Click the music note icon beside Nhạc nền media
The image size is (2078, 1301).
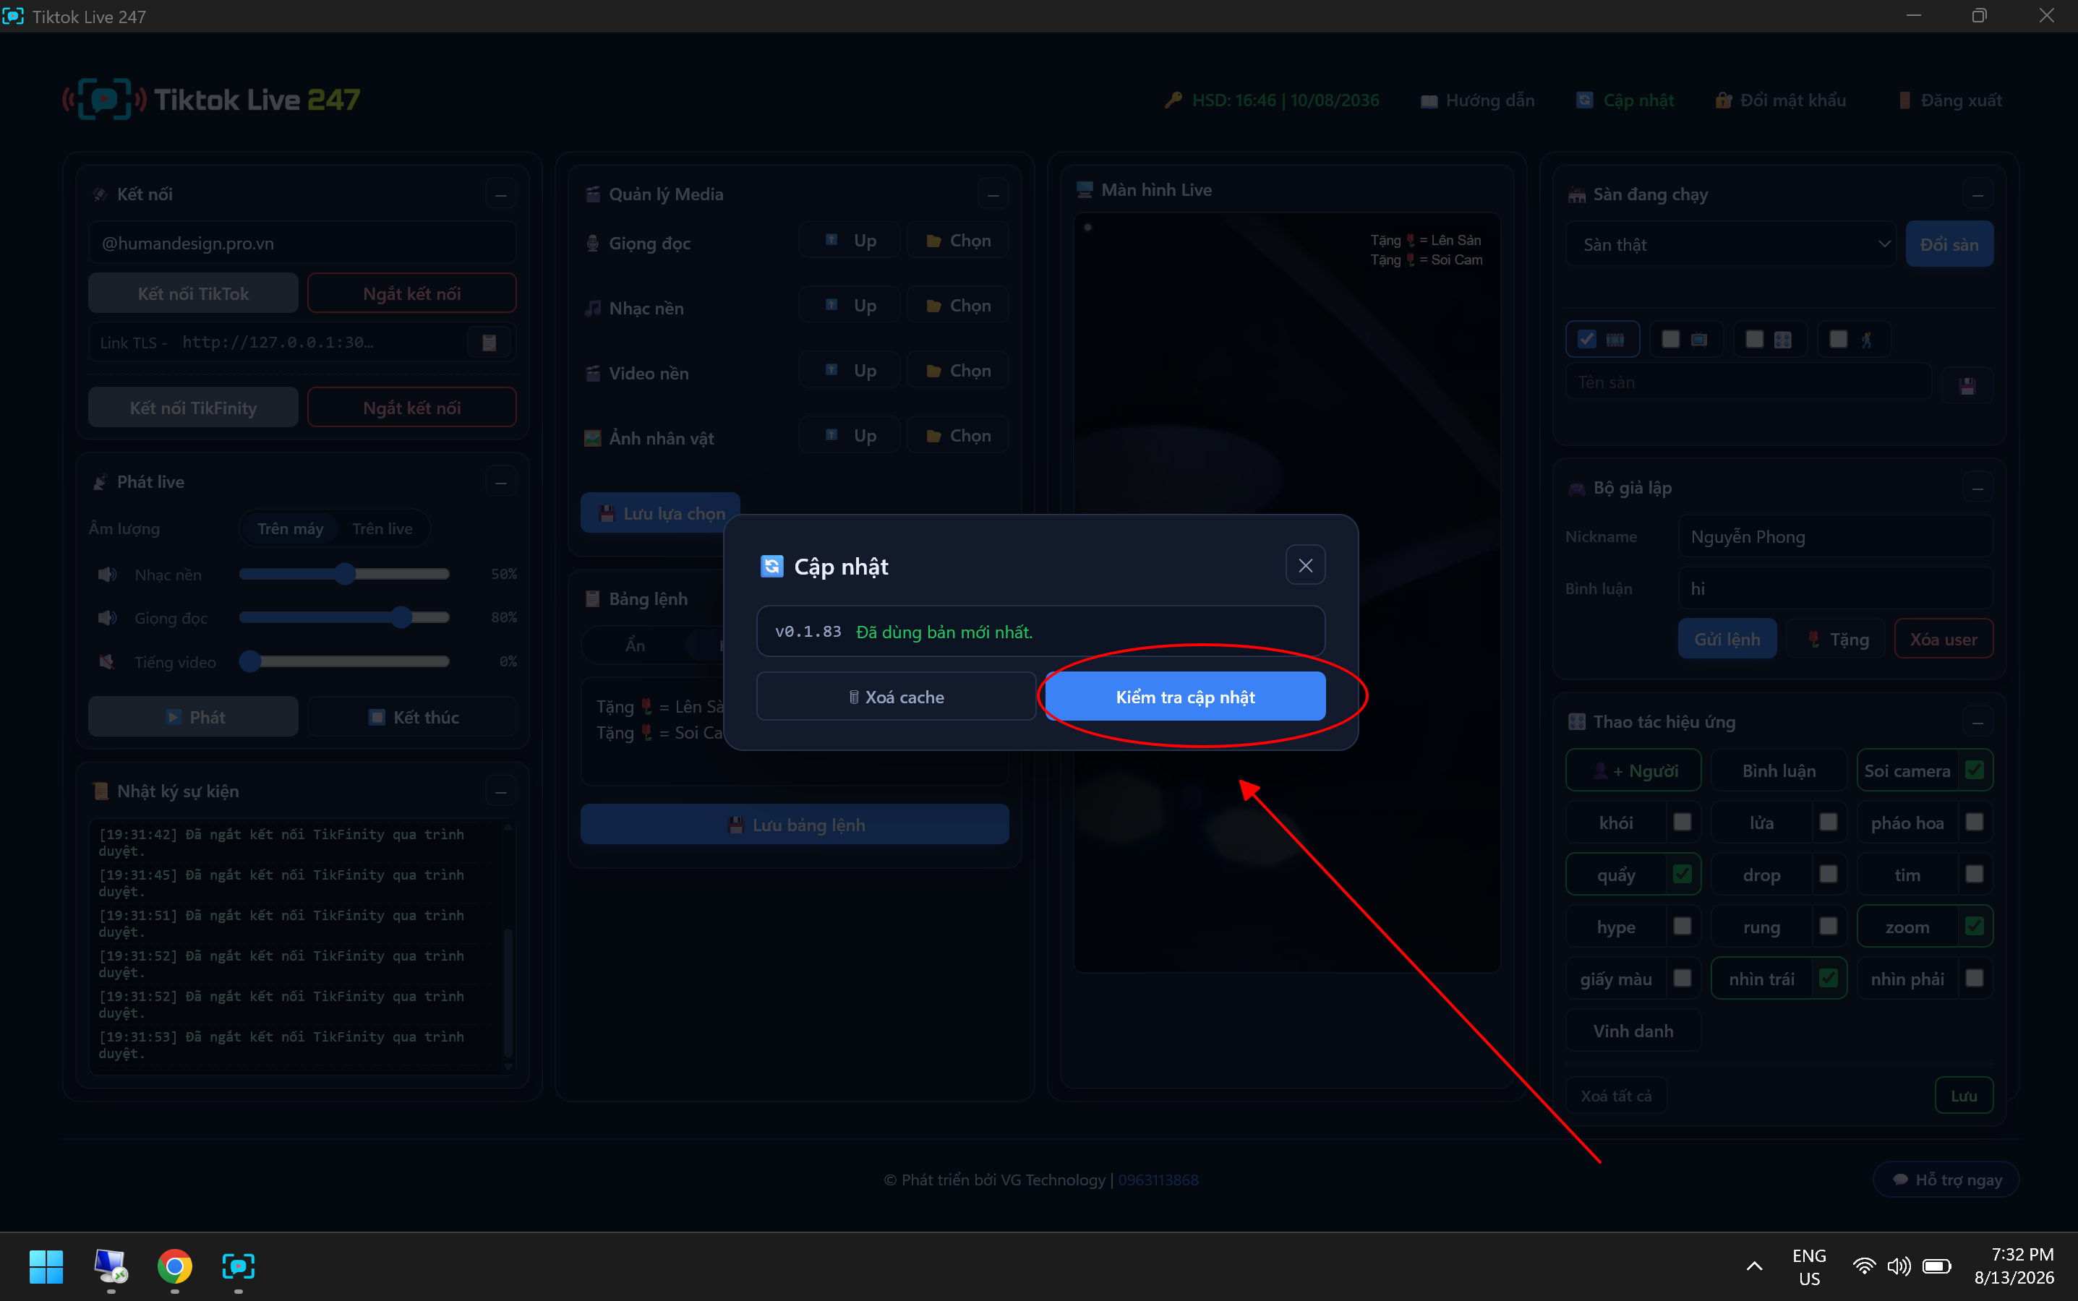click(592, 308)
